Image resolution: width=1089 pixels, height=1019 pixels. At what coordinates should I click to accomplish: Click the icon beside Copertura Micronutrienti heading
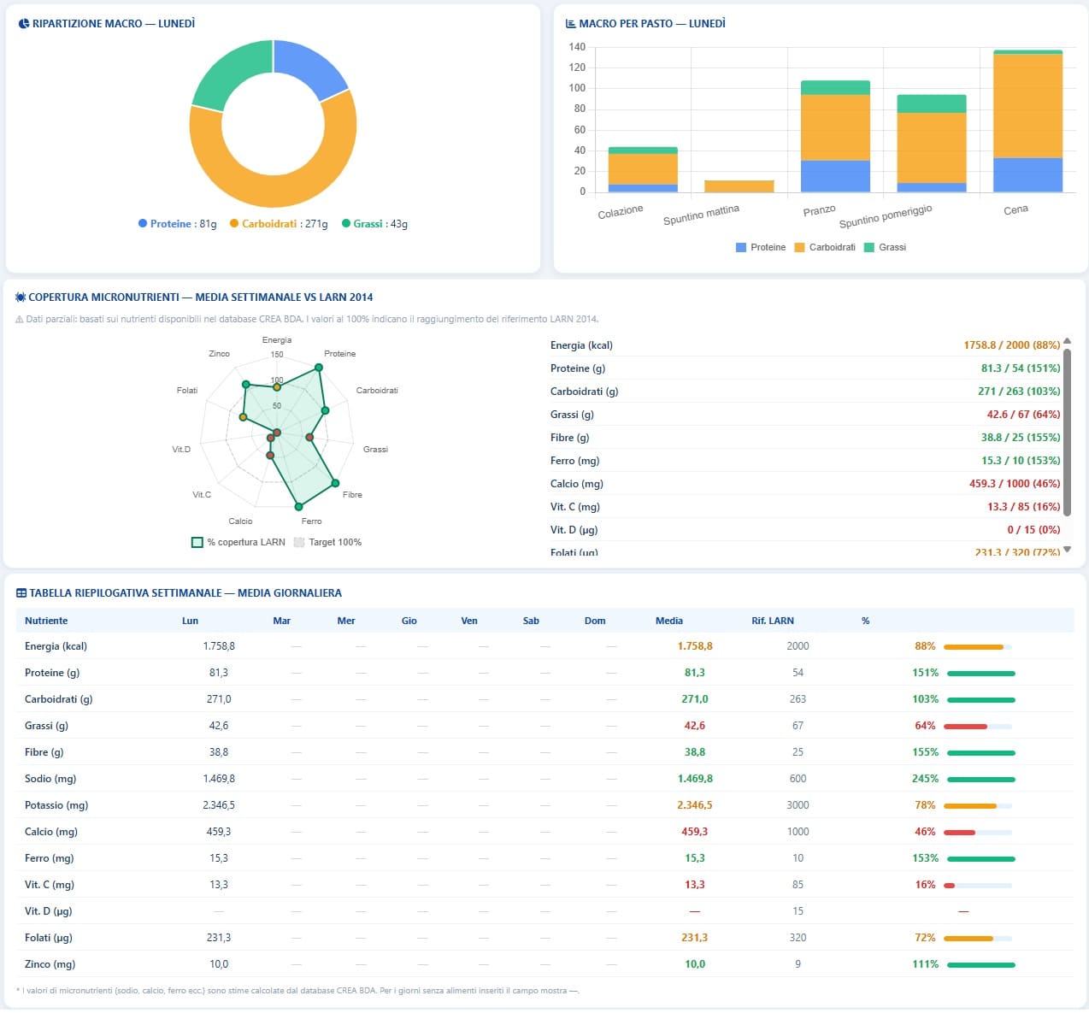click(21, 297)
